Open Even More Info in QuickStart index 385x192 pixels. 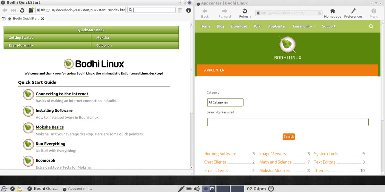(x=47, y=45)
